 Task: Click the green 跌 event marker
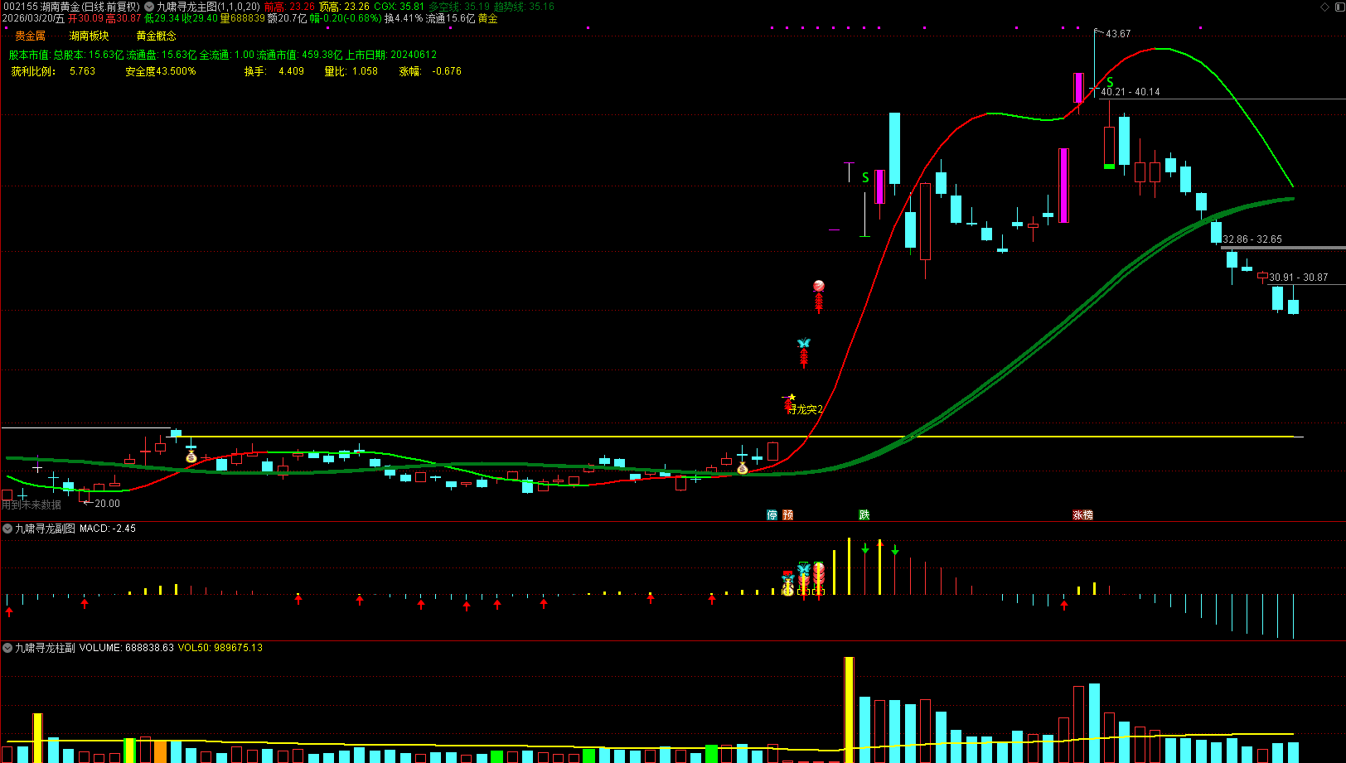[x=864, y=514]
